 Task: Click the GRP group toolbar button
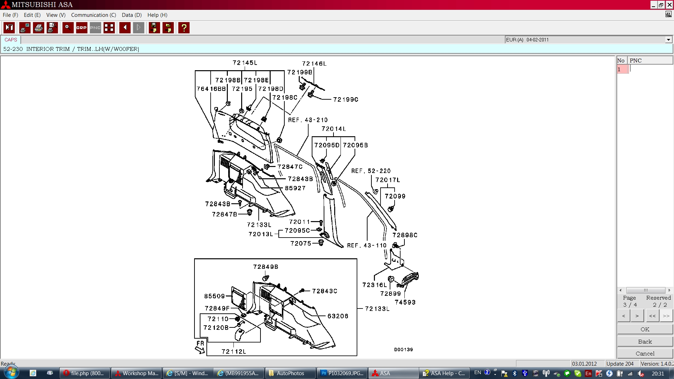[x=81, y=28]
